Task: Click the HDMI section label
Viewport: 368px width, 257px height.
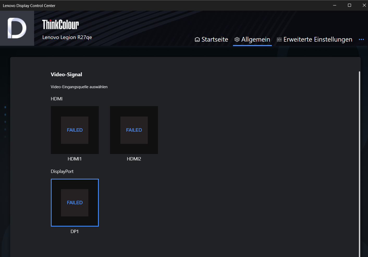Action: (x=57, y=99)
